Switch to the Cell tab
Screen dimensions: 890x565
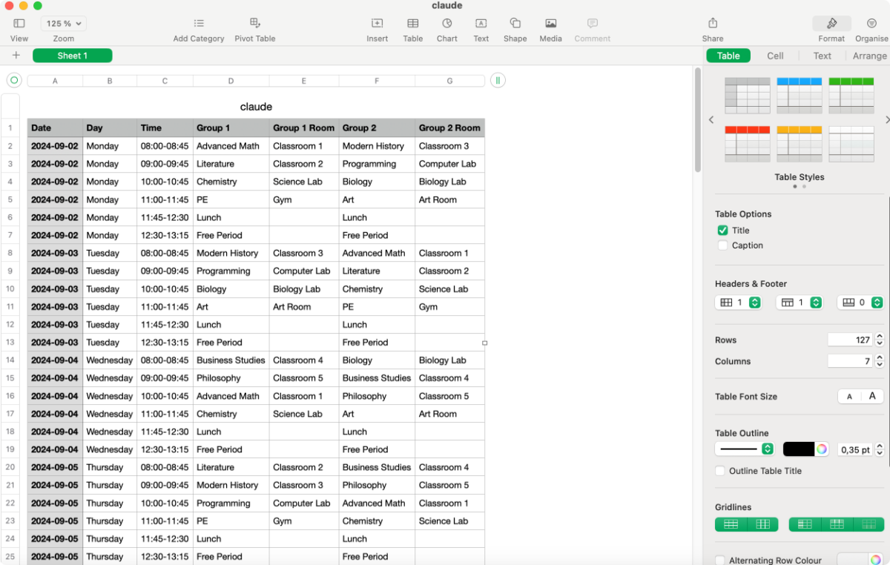coord(775,55)
